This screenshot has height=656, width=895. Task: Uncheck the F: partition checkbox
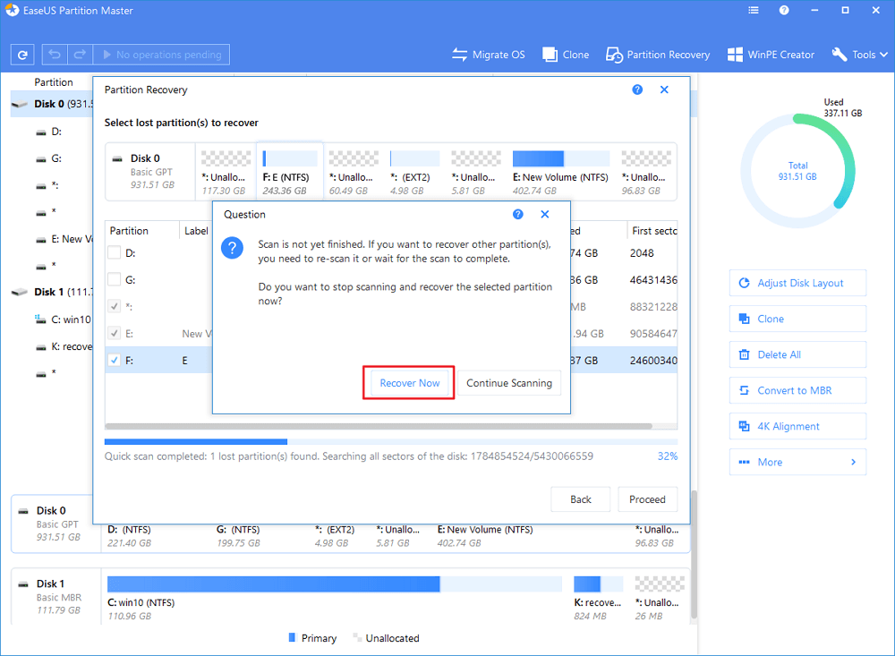[x=115, y=361]
